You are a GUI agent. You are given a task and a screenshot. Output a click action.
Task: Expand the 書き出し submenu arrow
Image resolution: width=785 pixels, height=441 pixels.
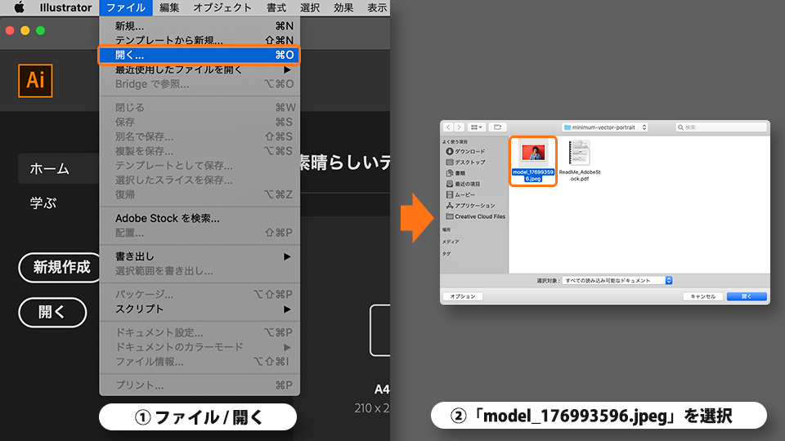287,256
